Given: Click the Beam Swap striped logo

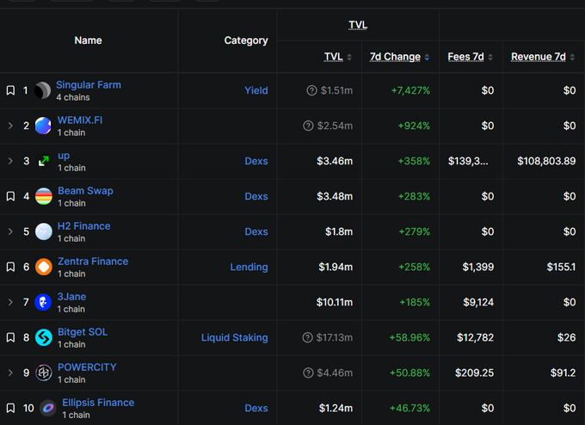Looking at the screenshot, I should [44, 196].
